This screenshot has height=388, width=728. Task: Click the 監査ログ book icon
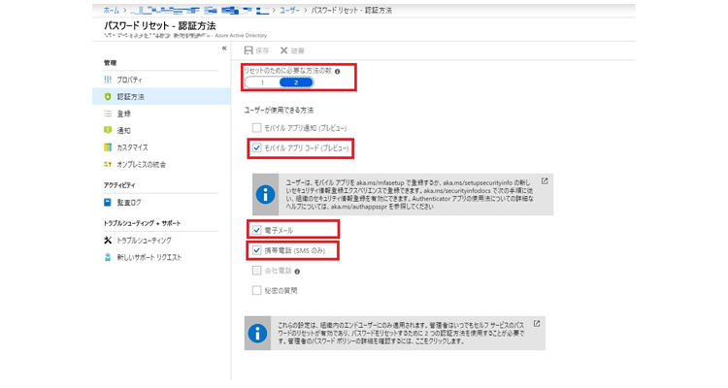pyautogui.click(x=108, y=203)
